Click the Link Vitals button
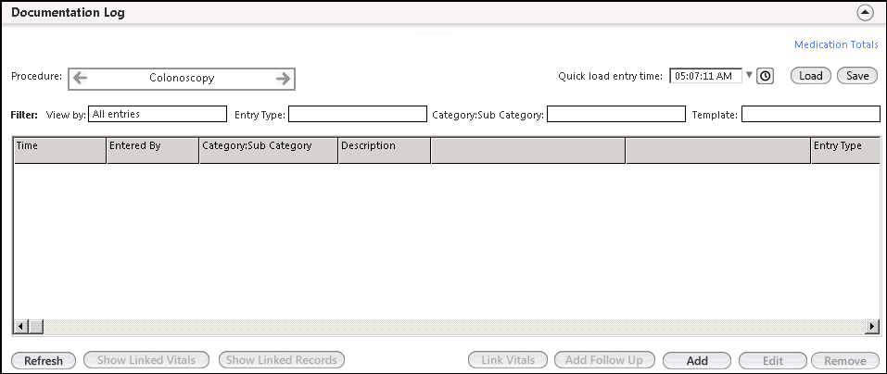Viewport: 887px width, 374px height. coord(508,360)
